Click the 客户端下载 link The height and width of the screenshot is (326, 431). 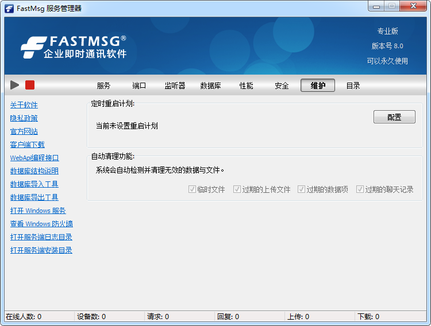pos(27,145)
